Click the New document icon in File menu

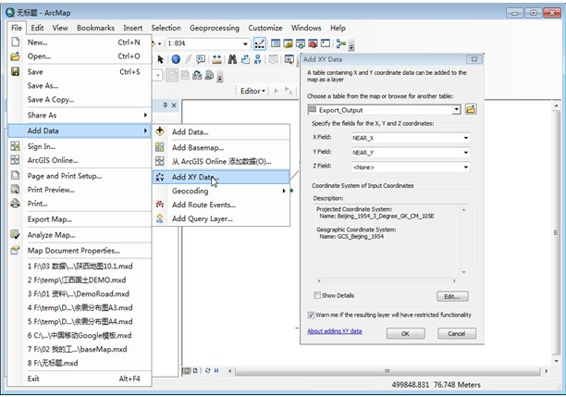pyautogui.click(x=16, y=42)
